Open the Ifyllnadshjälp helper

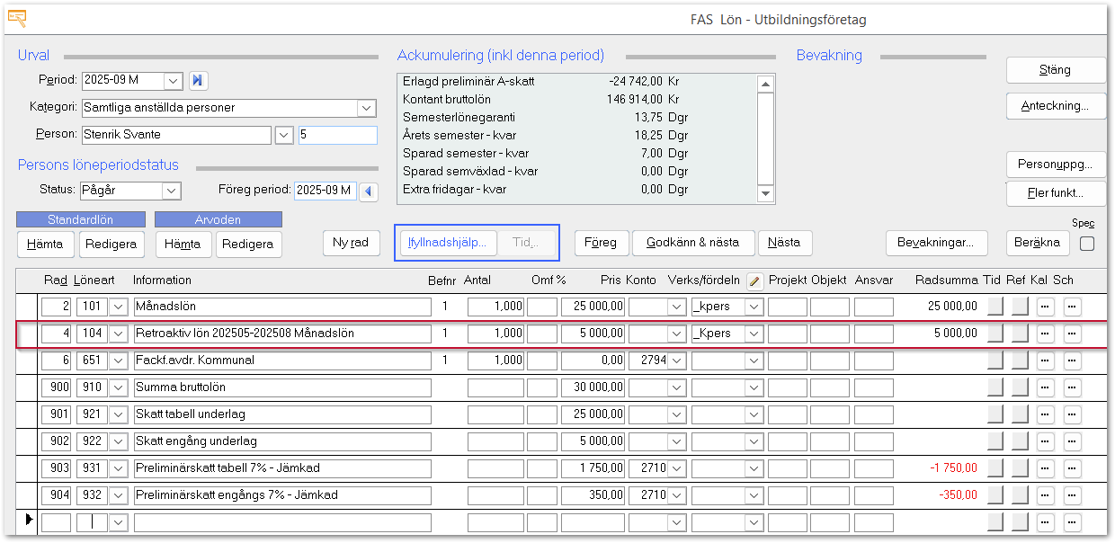[x=447, y=243]
